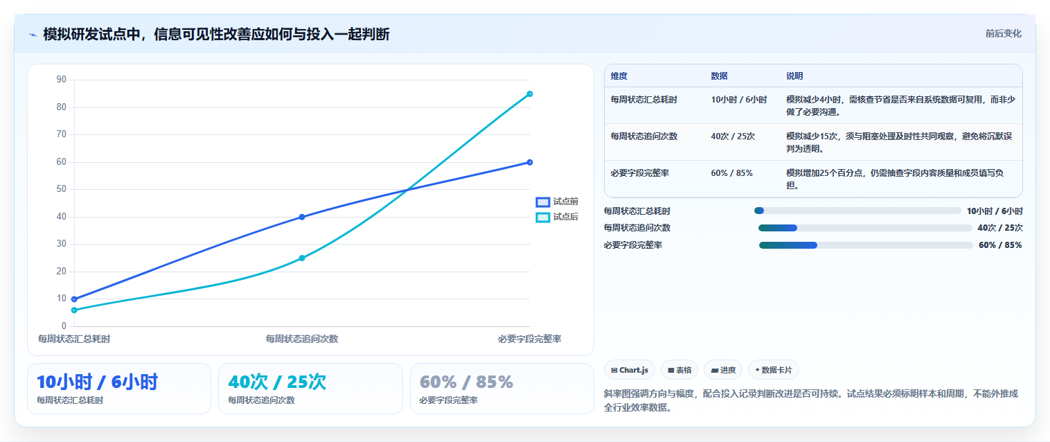Click the 表格 tag chip
The width and height of the screenshot is (1050, 442).
click(679, 370)
